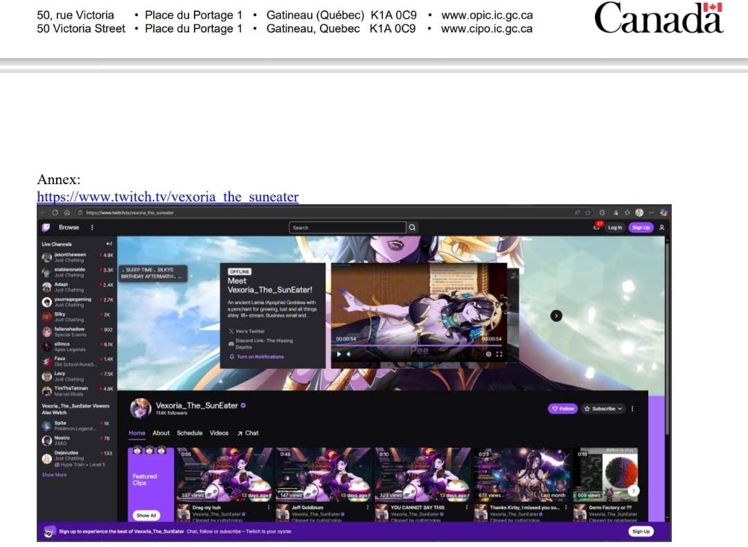
Task: Collapse the Live Channels sidebar
Action: coord(108,244)
